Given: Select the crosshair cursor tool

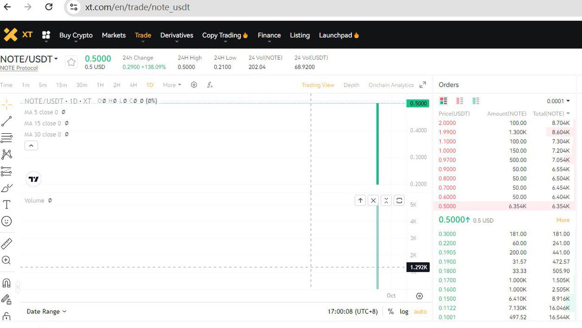Looking at the screenshot, I should 7,104.
